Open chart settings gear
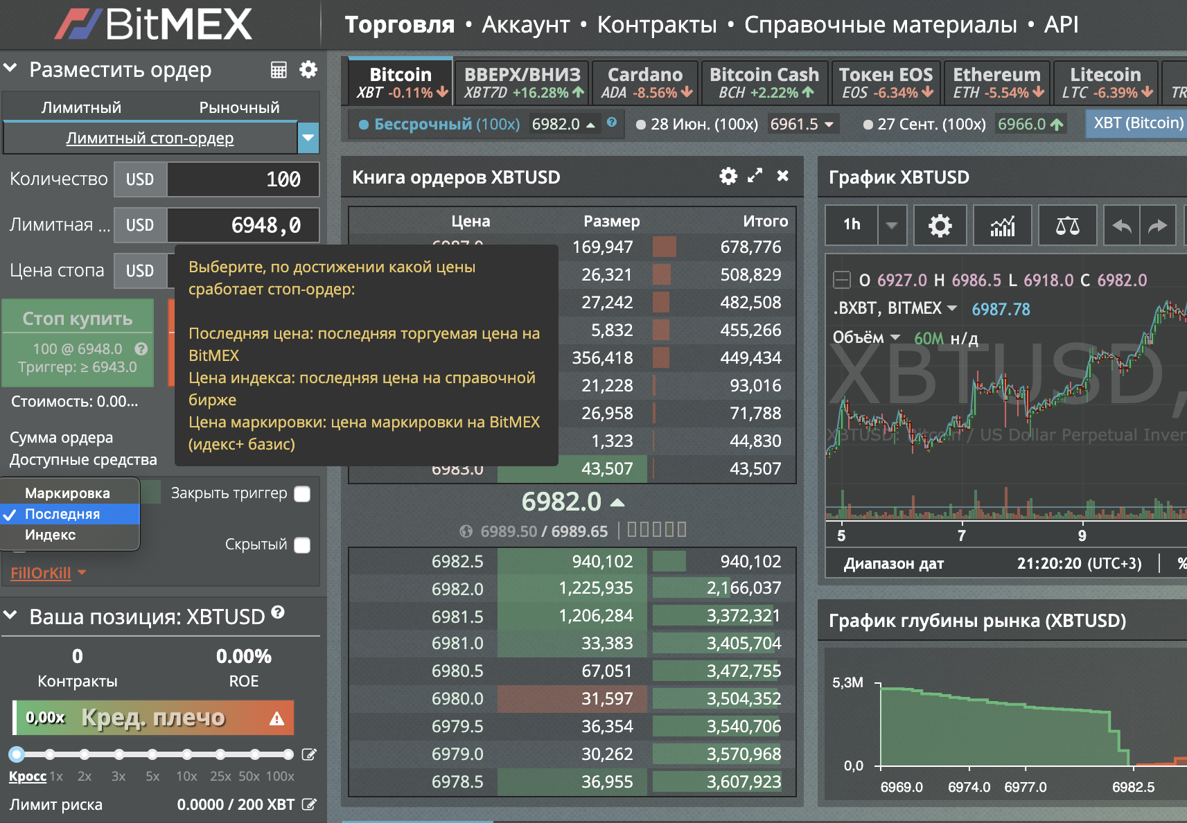 [940, 225]
